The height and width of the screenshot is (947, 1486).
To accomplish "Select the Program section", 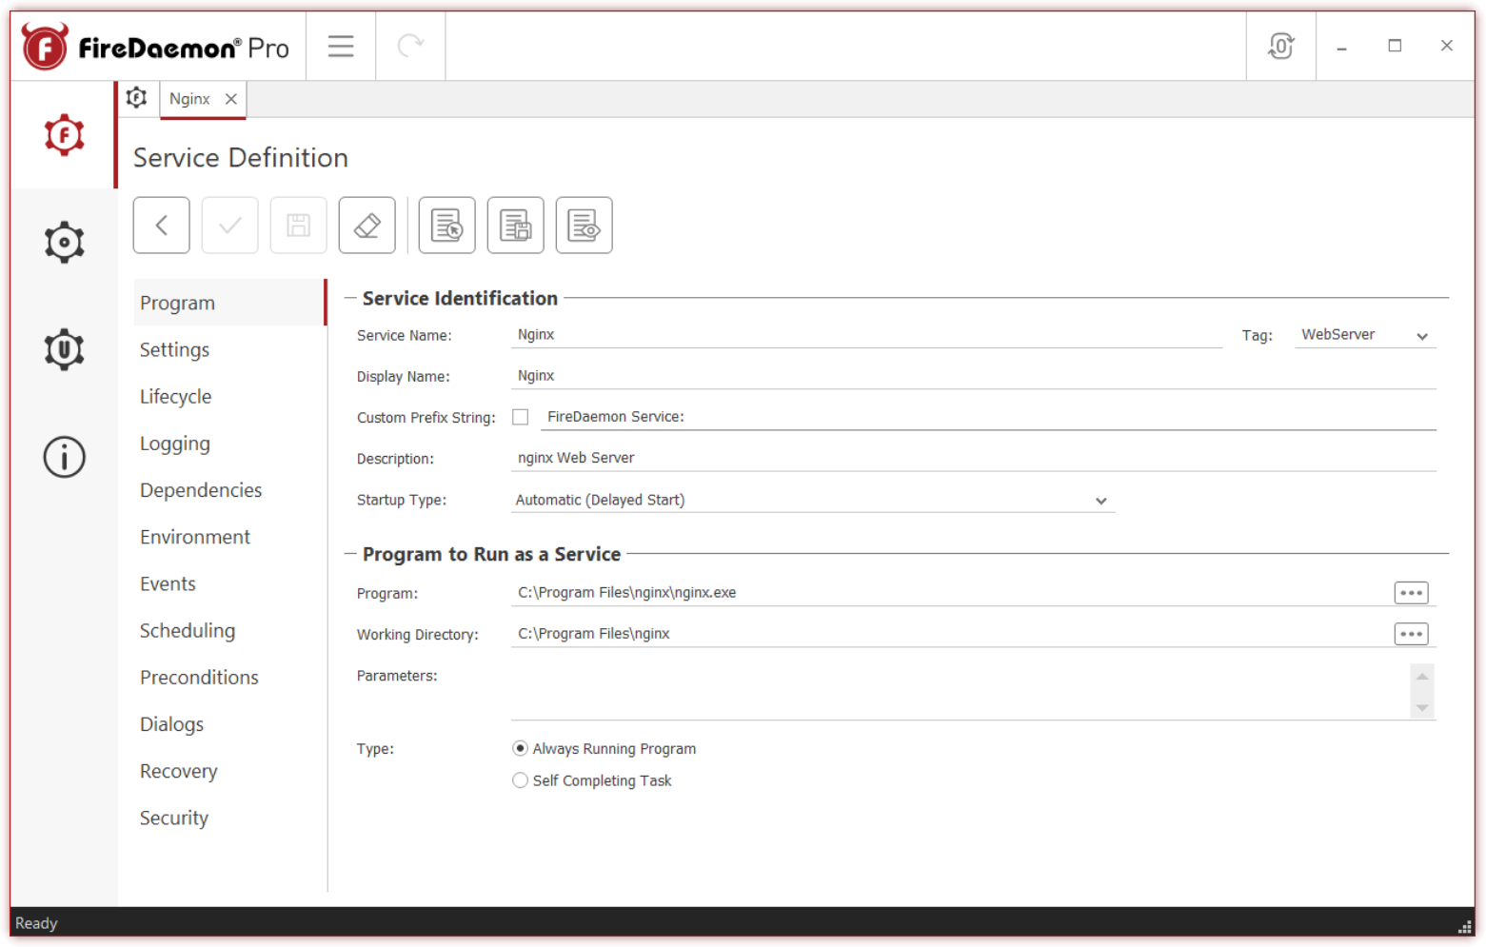I will click(228, 303).
